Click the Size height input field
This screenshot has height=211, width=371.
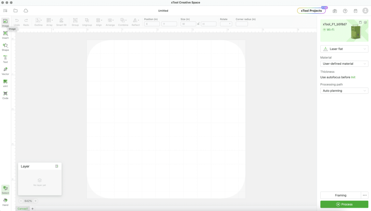coord(209,24)
